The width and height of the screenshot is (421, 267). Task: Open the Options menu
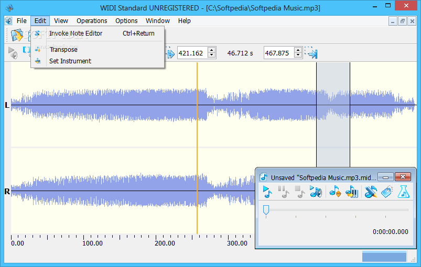[x=126, y=20]
